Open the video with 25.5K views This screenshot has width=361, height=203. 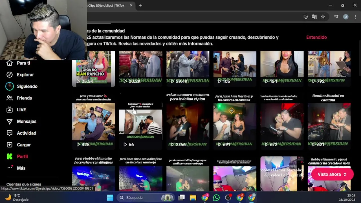[94, 69]
